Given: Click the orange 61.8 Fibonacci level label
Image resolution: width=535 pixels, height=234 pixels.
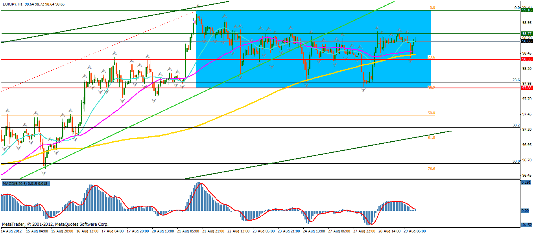Looking at the screenshot, I should point(431,138).
